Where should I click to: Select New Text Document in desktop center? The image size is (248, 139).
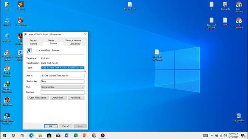(x=157, y=55)
